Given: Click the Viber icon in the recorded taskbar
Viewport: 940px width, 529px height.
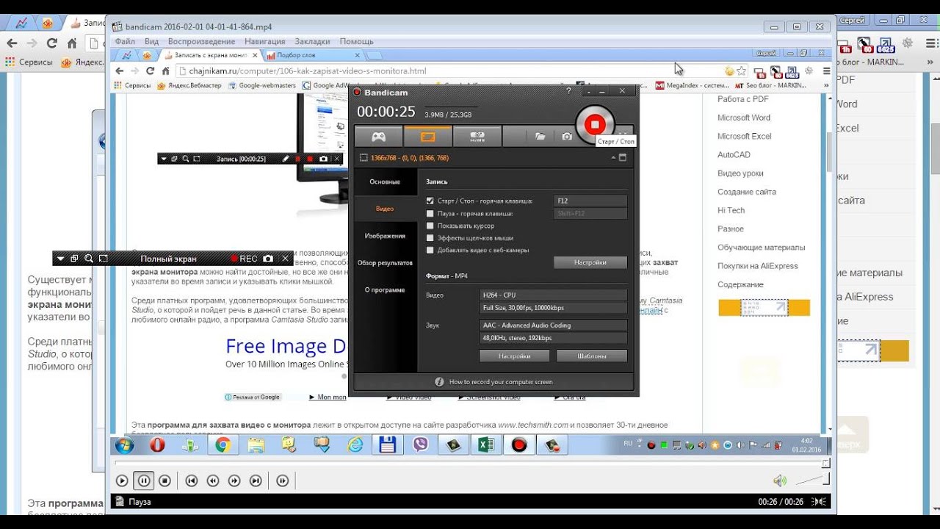Looking at the screenshot, I should coord(421,445).
